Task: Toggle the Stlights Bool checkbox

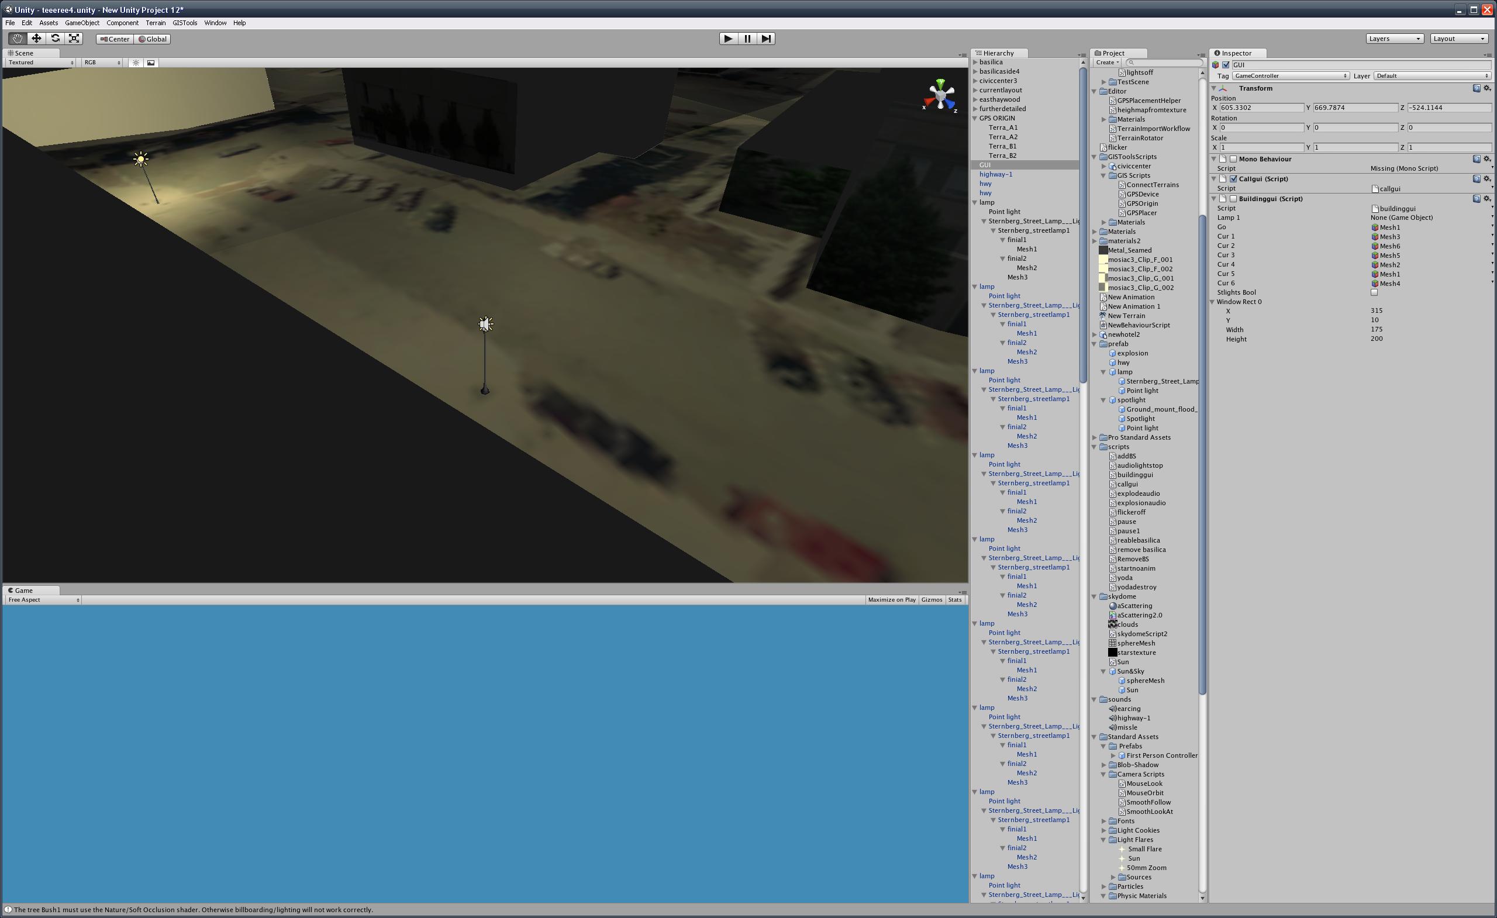Action: click(x=1374, y=292)
